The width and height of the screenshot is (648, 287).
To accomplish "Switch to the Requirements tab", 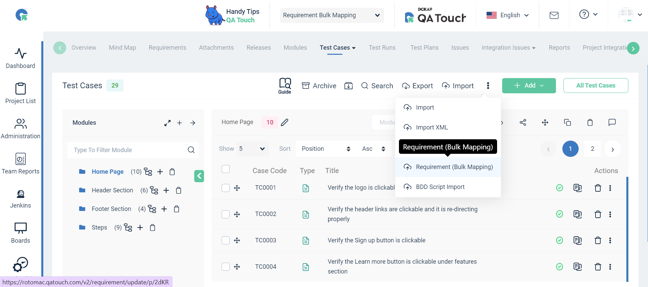I will [167, 48].
